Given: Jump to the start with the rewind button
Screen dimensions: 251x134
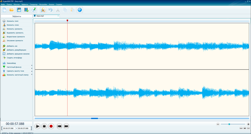Looking at the screenshot, I should tap(59, 126).
